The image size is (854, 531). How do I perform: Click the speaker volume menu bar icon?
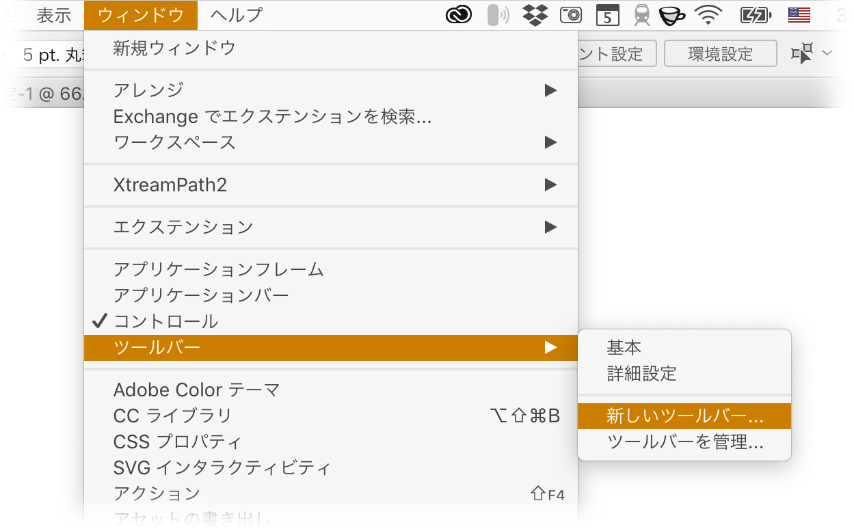pyautogui.click(x=498, y=15)
